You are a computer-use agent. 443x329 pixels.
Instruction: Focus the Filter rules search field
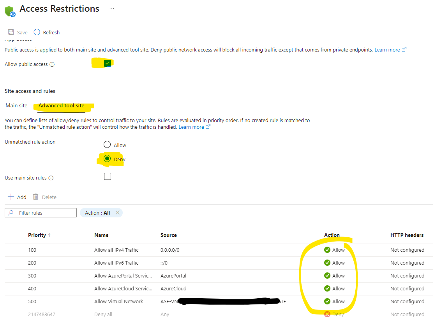coord(41,213)
